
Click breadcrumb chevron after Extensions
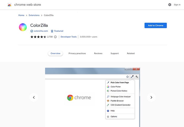[42, 15]
